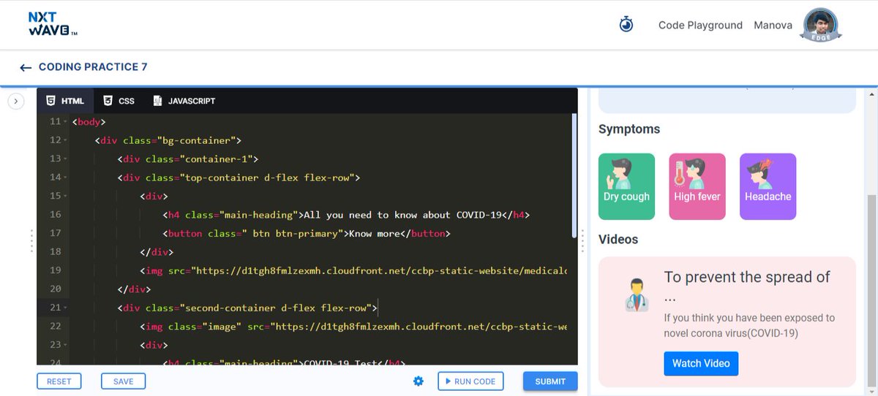Click the Manova username
The width and height of the screenshot is (878, 396).
click(773, 25)
